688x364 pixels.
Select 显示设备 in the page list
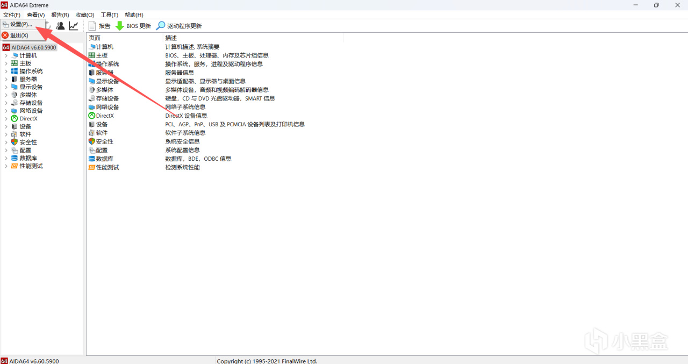point(107,81)
